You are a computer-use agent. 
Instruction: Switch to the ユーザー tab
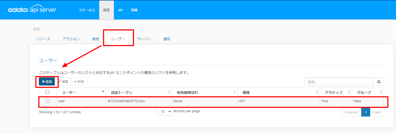point(118,39)
